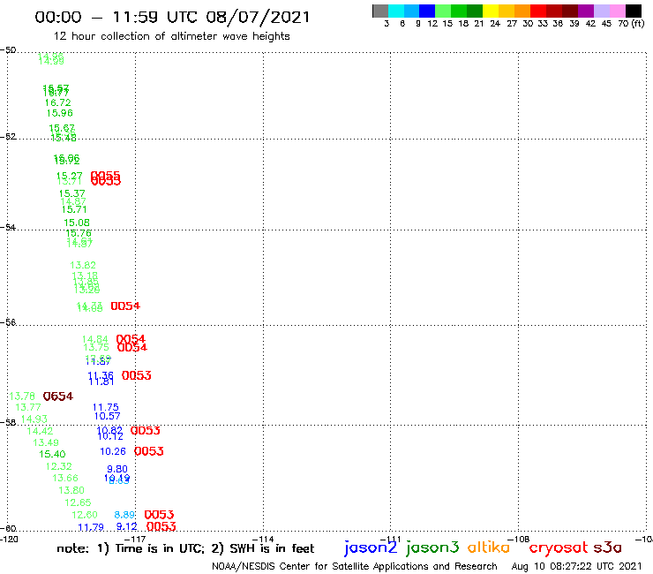This screenshot has width=653, height=574.
Task: Click the timestamp 'Aug 10 08:27:22 UTC 2021'
Action: (577, 567)
